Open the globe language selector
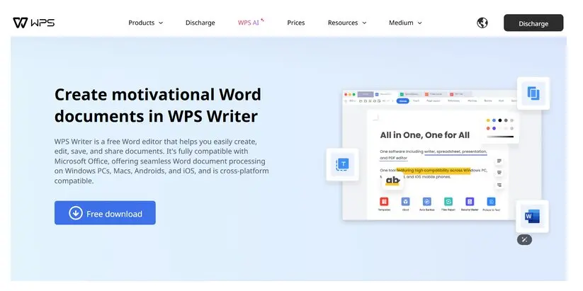Image resolution: width=583 pixels, height=291 pixels. (482, 23)
